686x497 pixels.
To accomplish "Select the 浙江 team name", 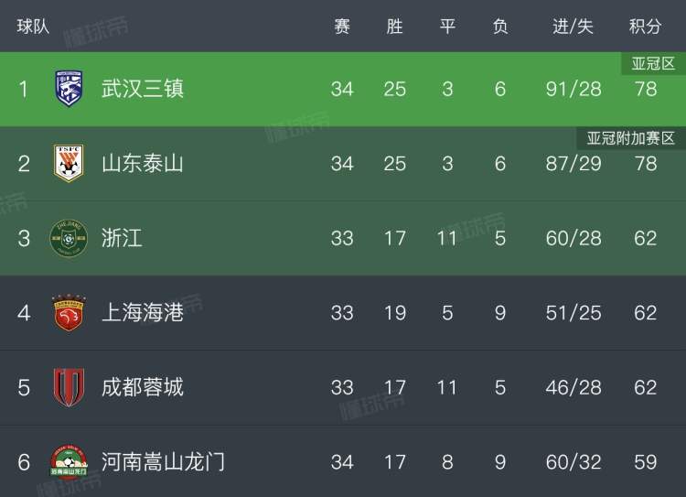I will (x=122, y=238).
